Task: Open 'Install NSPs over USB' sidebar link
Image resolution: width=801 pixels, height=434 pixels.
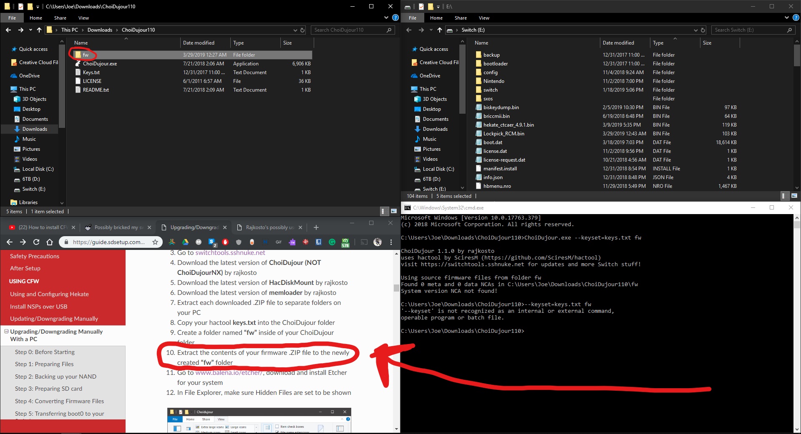Action: pyautogui.click(x=39, y=307)
